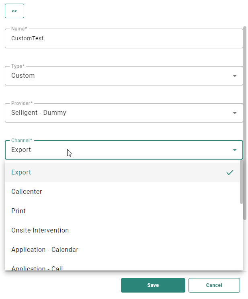Select the Application - Call channel option
The height and width of the screenshot is (299, 248).
[x=37, y=268]
